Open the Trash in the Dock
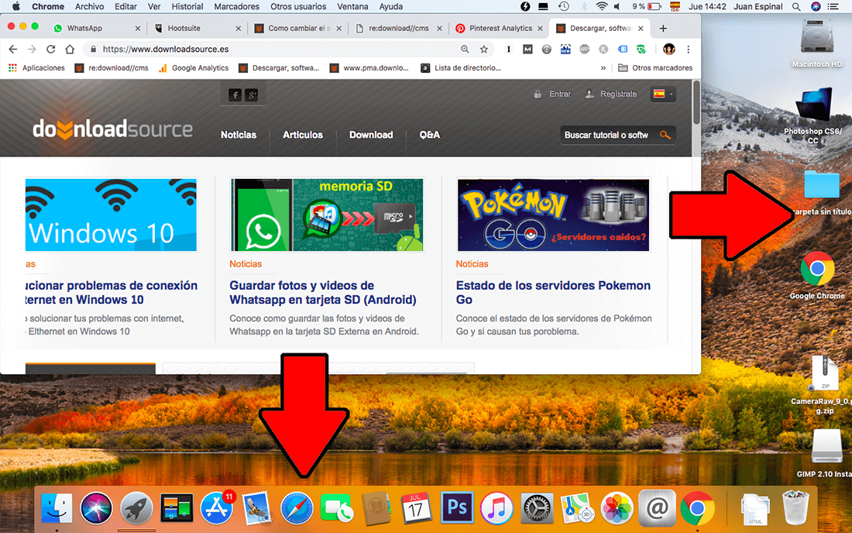The height and width of the screenshot is (533, 852). (x=795, y=508)
